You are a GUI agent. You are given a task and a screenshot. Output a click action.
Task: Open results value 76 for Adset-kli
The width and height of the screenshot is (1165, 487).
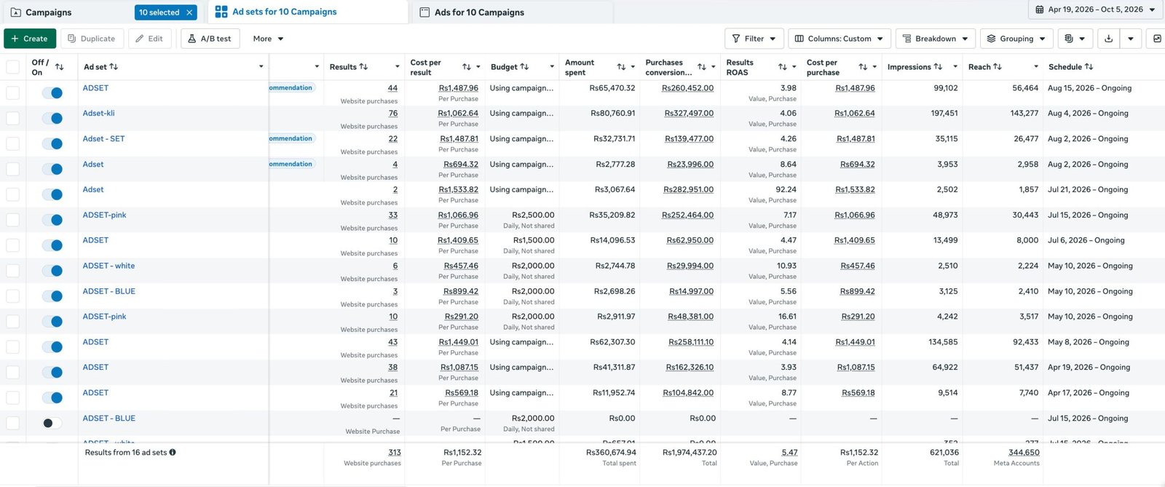pyautogui.click(x=392, y=114)
